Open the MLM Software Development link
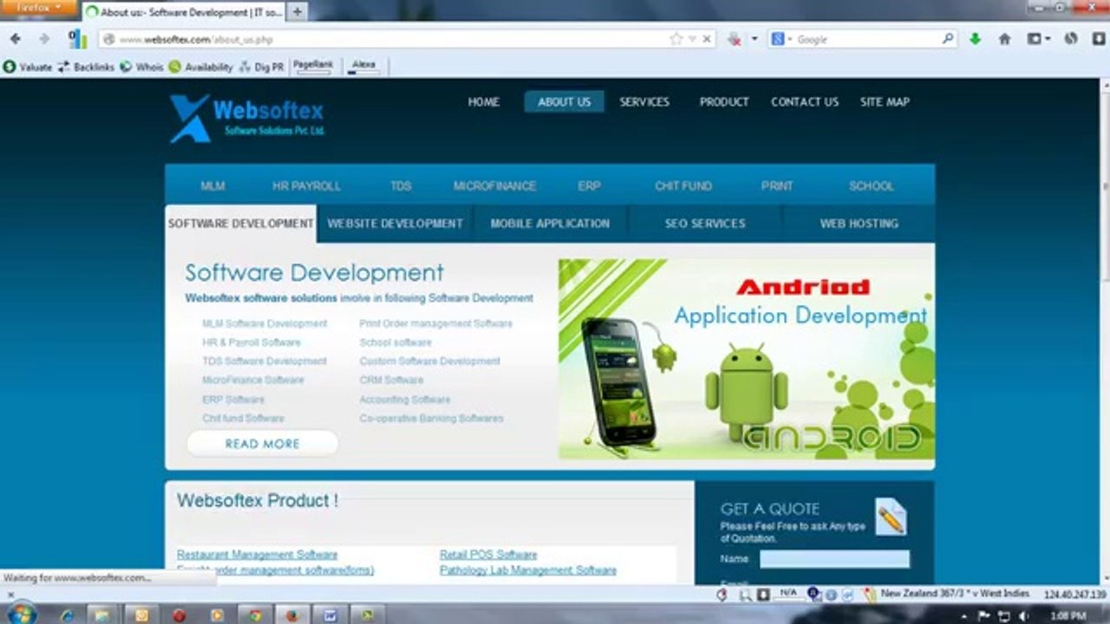Image resolution: width=1110 pixels, height=624 pixels. click(x=264, y=323)
